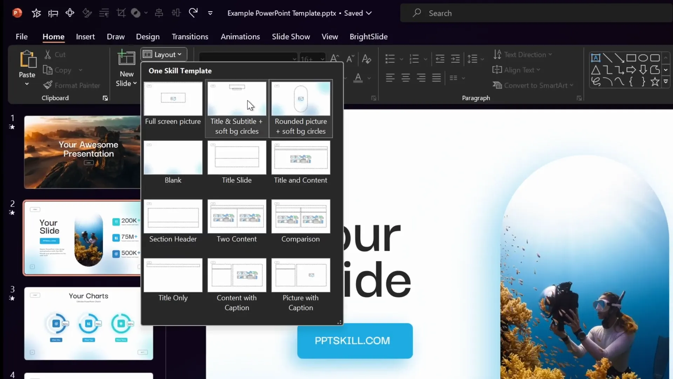Click the Decrease Font Size icon
This screenshot has height=379, width=673.
[350, 59]
